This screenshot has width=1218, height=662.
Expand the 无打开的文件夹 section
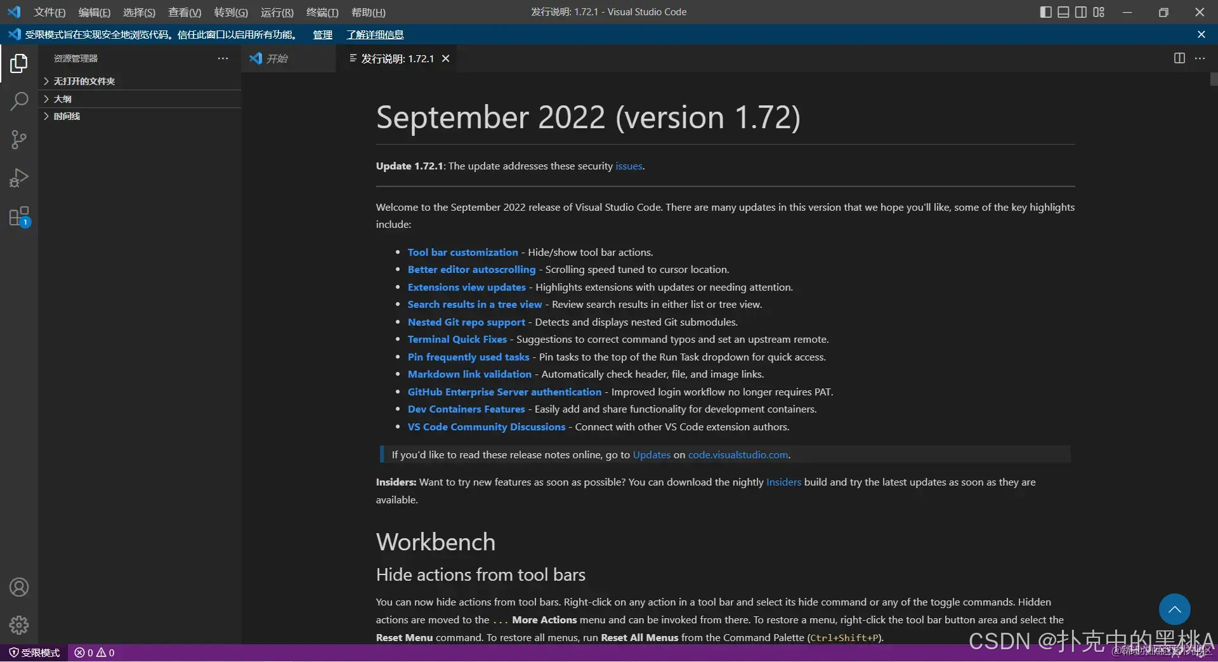(140, 81)
